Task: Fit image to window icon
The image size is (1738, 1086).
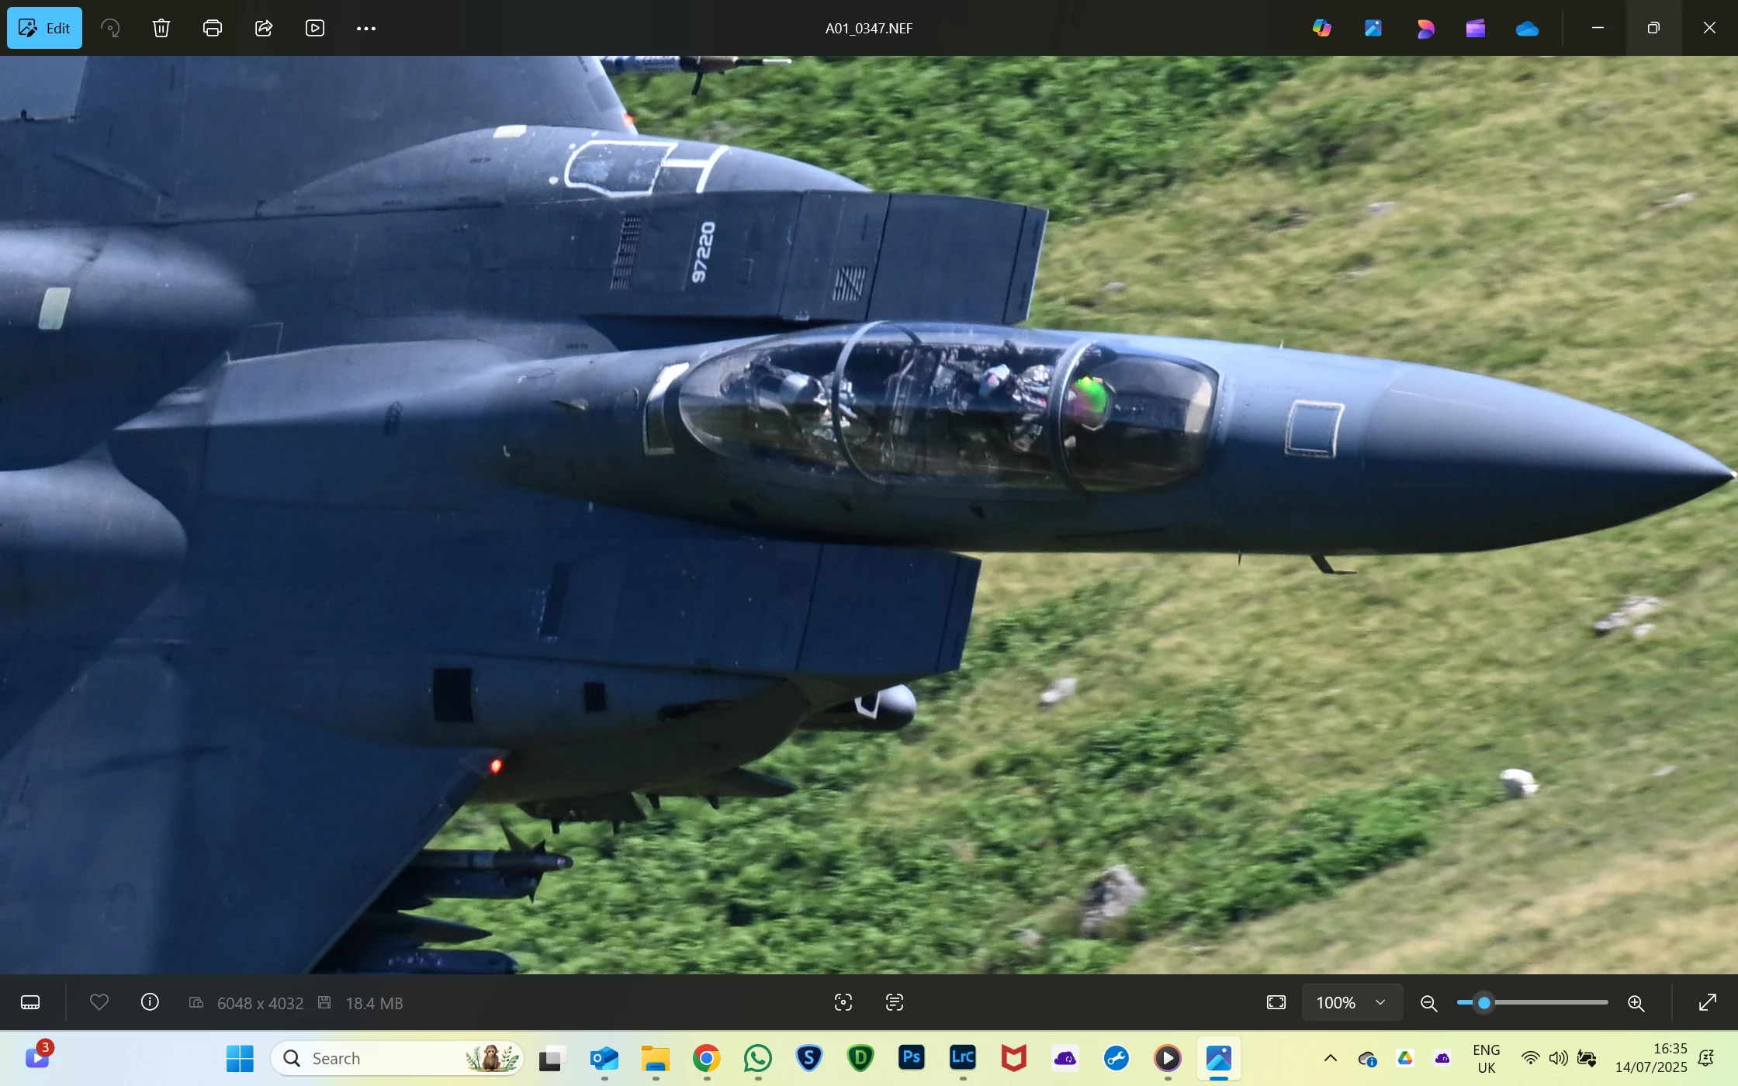Action: (x=1276, y=1002)
